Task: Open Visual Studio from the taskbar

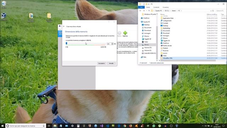Action: pyautogui.click(x=101, y=126)
